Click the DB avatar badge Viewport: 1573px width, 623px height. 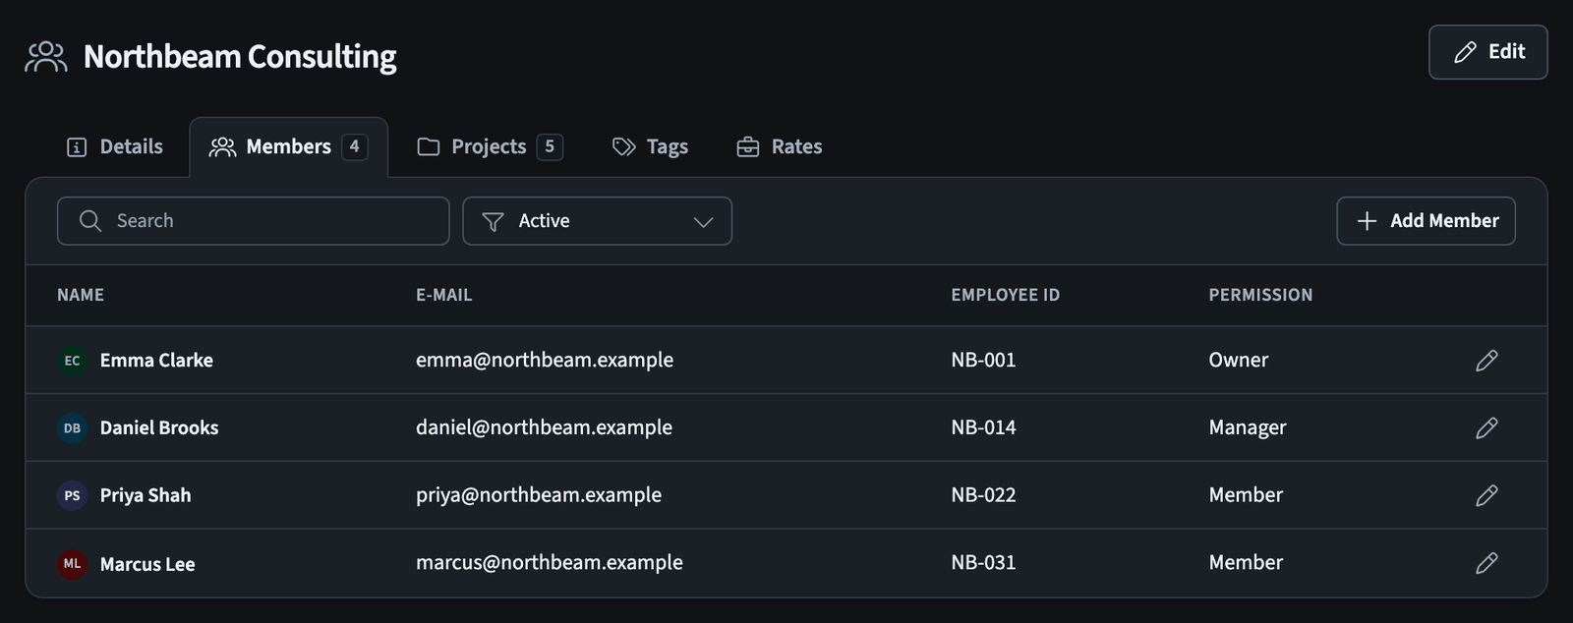(x=72, y=428)
